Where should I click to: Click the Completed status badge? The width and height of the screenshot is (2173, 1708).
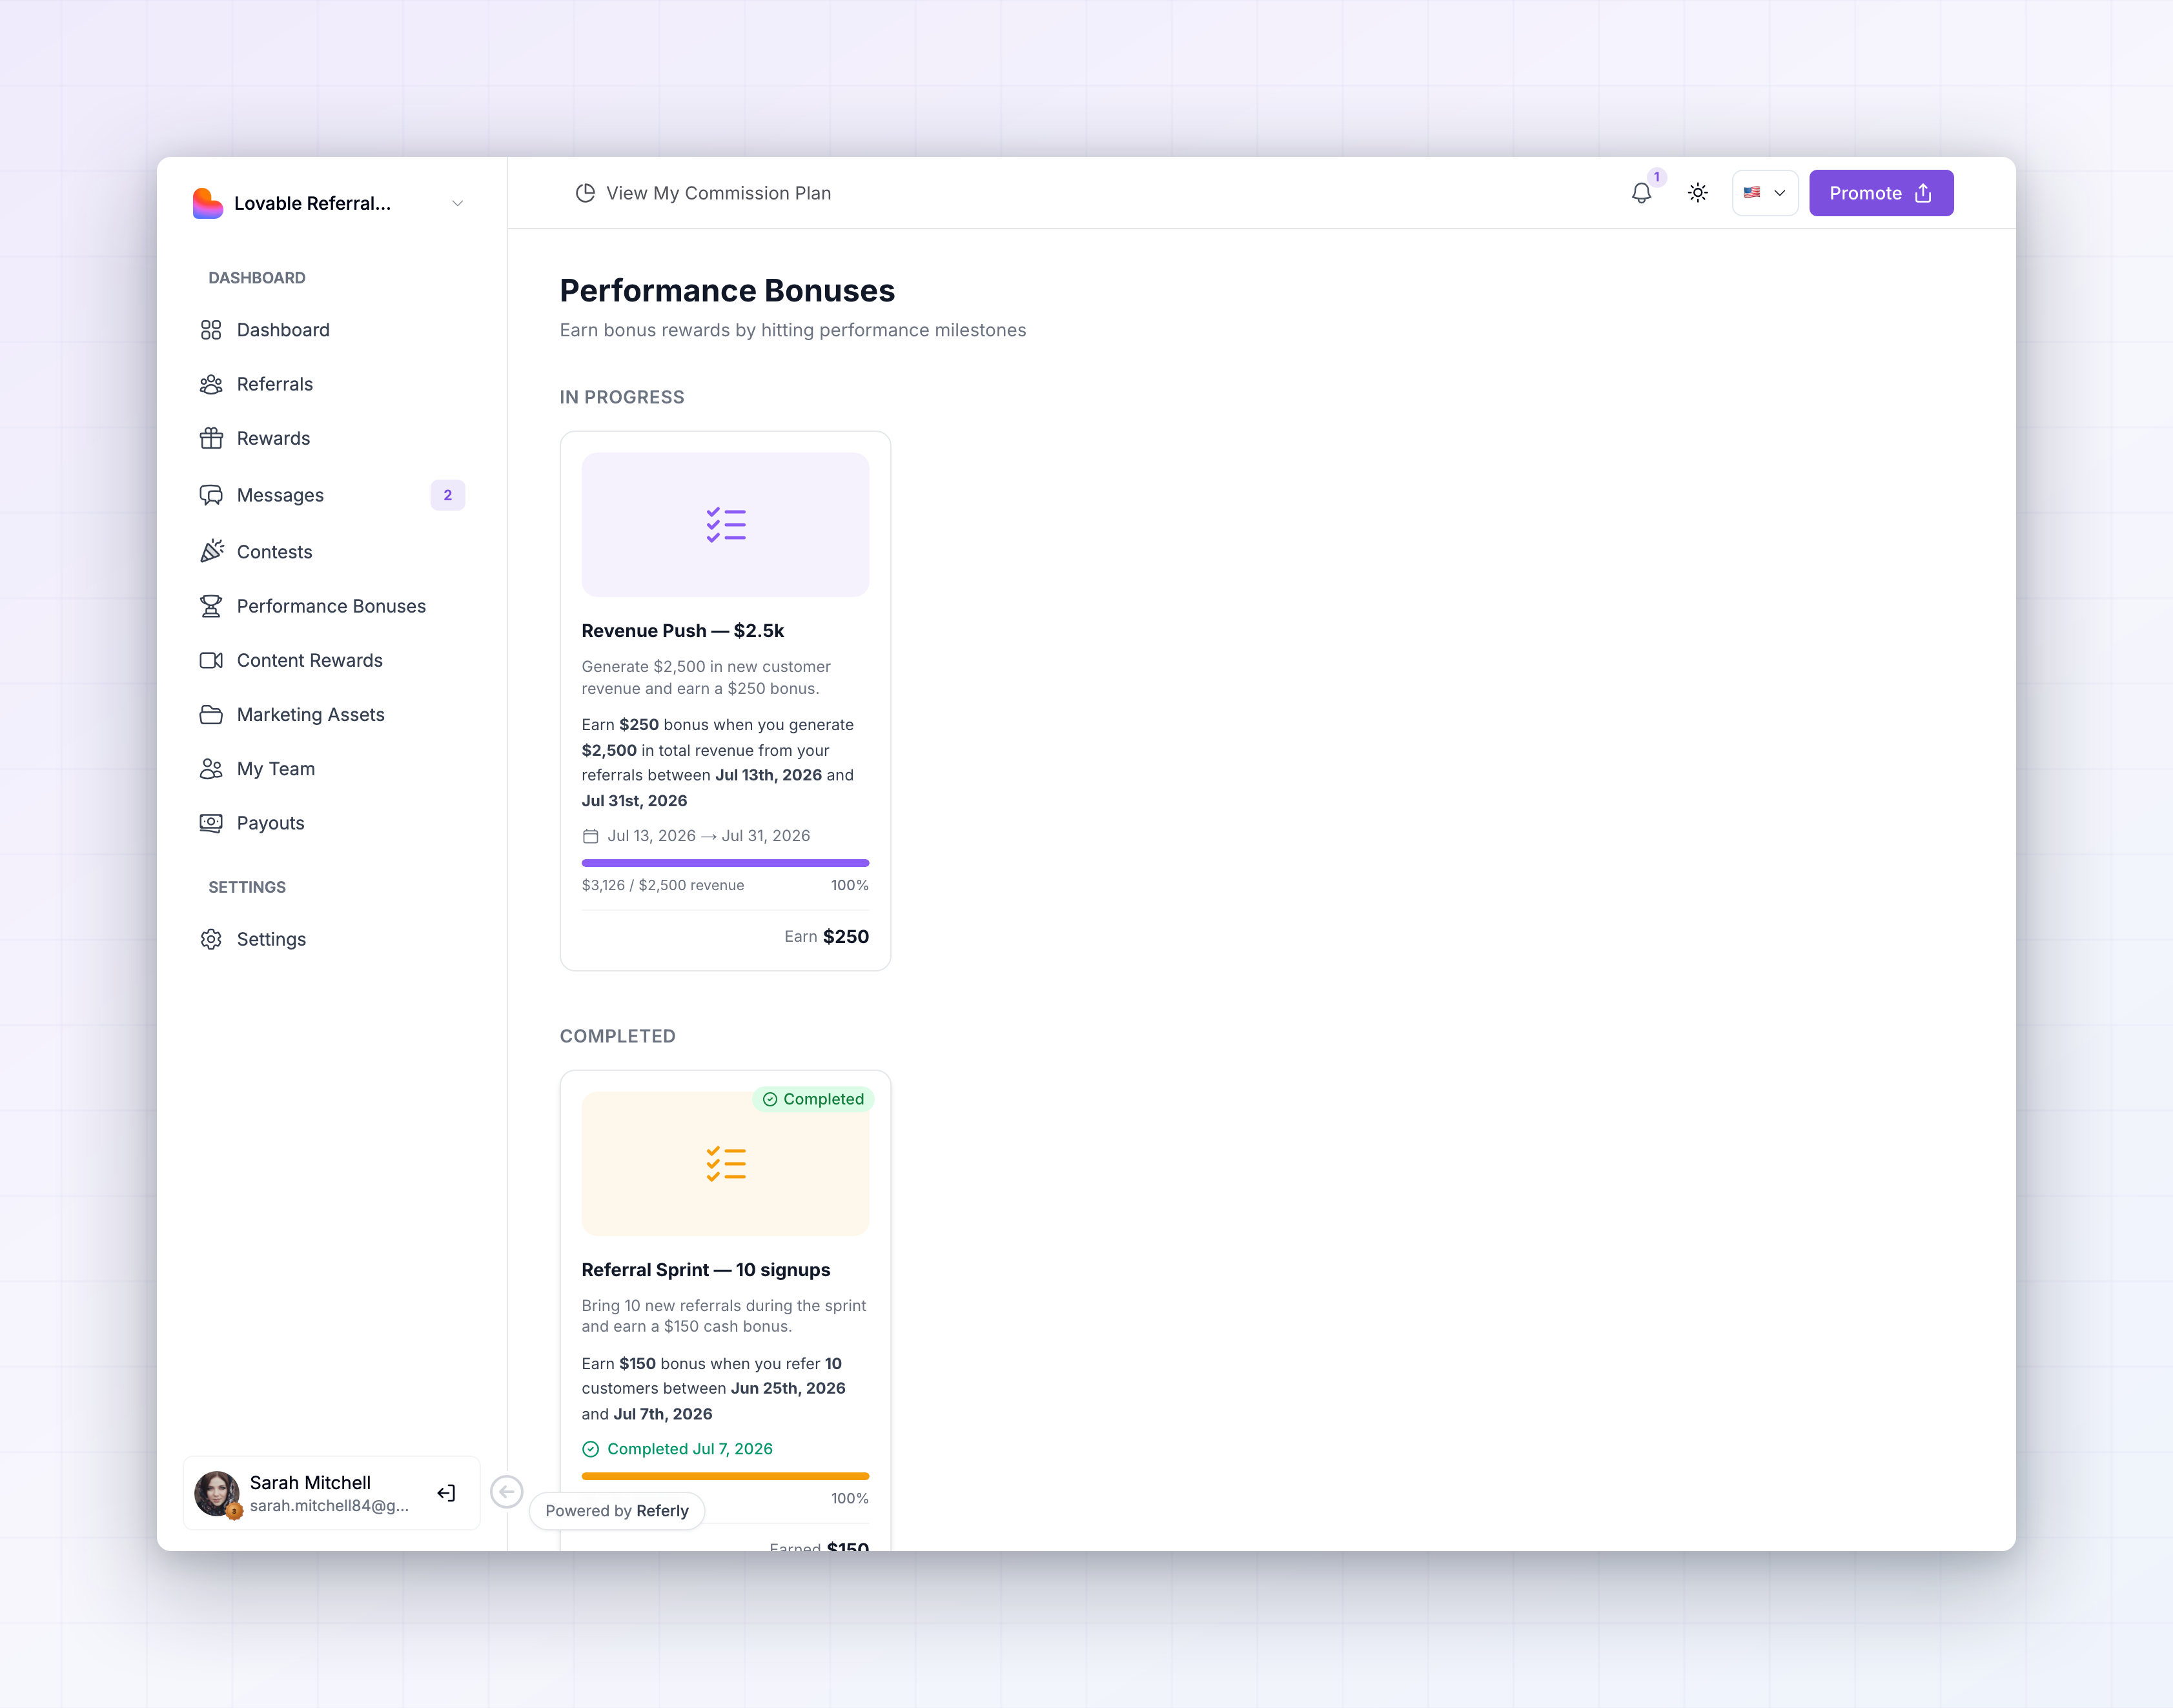click(x=813, y=1099)
